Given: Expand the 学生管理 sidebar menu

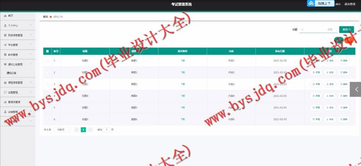Looking at the screenshot, I should pyautogui.click(x=18, y=45).
